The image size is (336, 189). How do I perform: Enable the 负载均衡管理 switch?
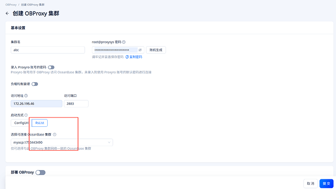click(35, 84)
